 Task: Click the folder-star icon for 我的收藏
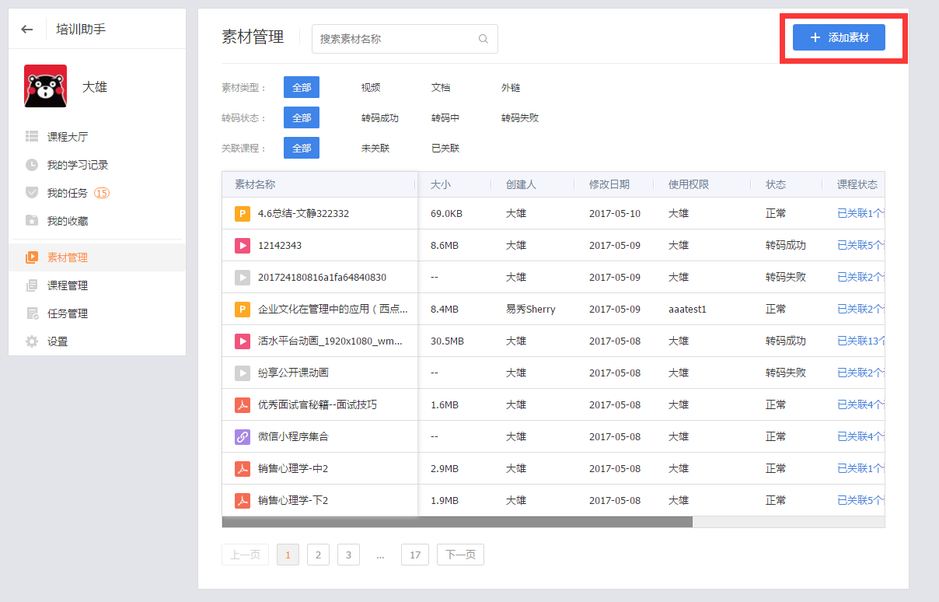pos(32,221)
